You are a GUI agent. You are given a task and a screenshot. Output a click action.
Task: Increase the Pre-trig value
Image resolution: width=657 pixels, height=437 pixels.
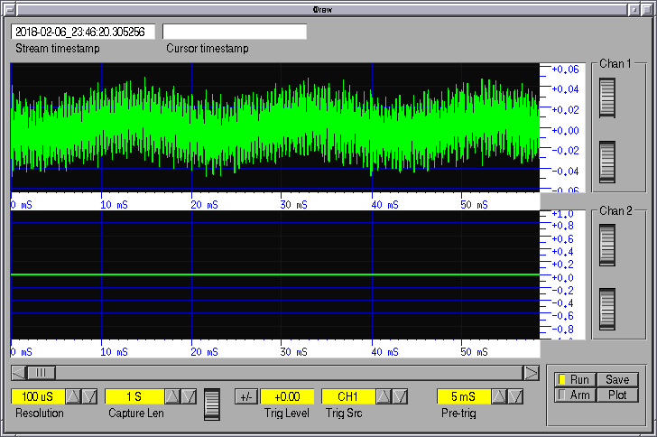tap(499, 396)
